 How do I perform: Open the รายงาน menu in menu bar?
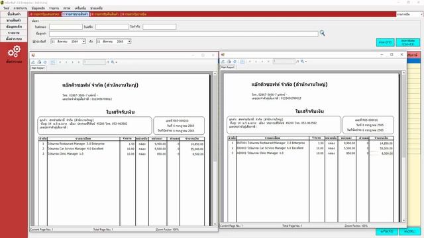pos(54,8)
